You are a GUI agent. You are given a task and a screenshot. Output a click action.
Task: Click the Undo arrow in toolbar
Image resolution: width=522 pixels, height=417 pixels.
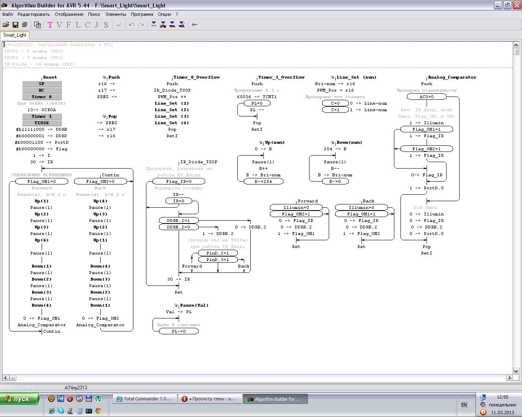coord(131,25)
